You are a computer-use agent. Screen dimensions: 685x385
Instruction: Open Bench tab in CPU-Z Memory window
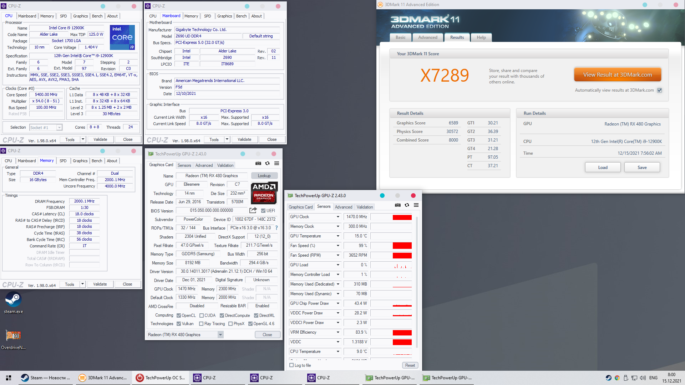97,161
